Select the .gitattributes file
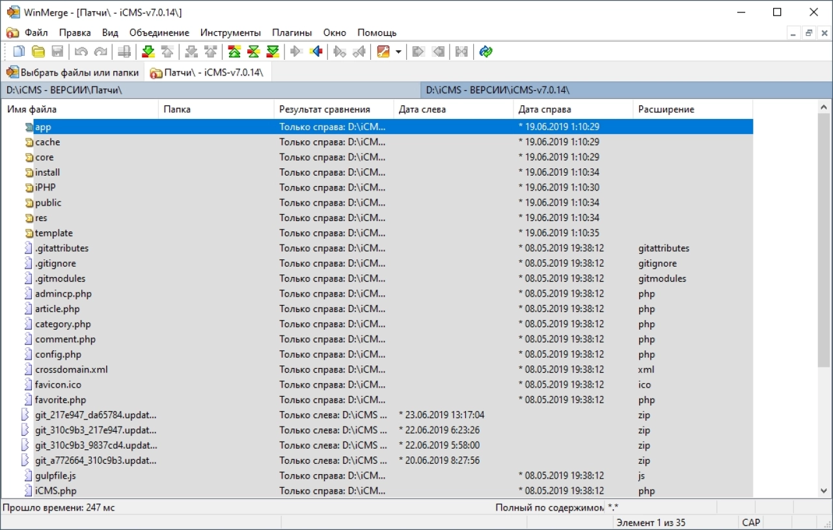 [x=377, y=248]
